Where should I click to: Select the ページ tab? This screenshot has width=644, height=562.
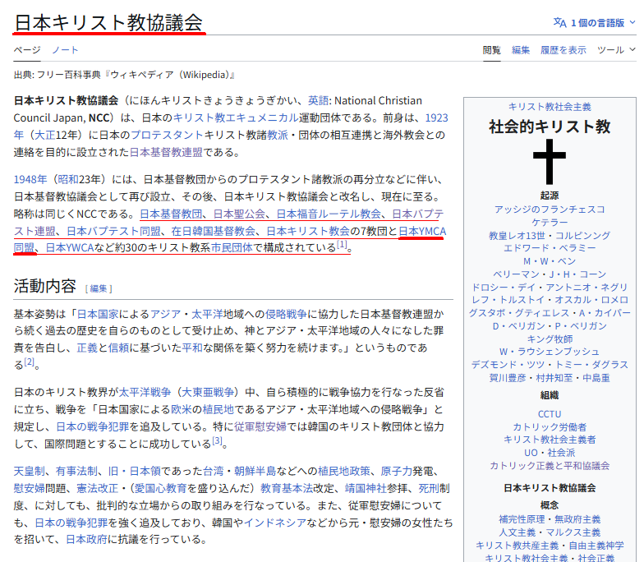tap(27, 50)
